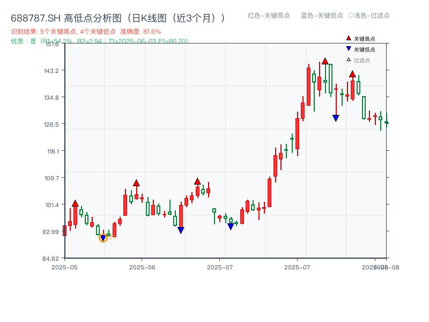This screenshot has width=429, height=322.
Task: Click the 过滤点 hollow triangle legend marker
Action: 347,60
